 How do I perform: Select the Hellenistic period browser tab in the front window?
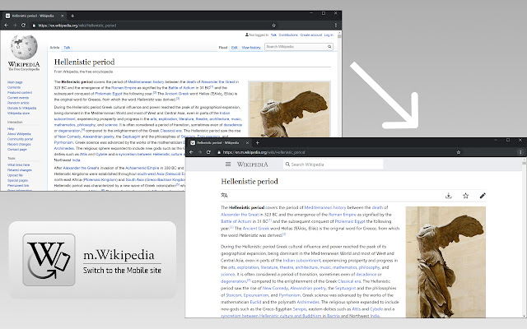pyautogui.click(x=218, y=142)
